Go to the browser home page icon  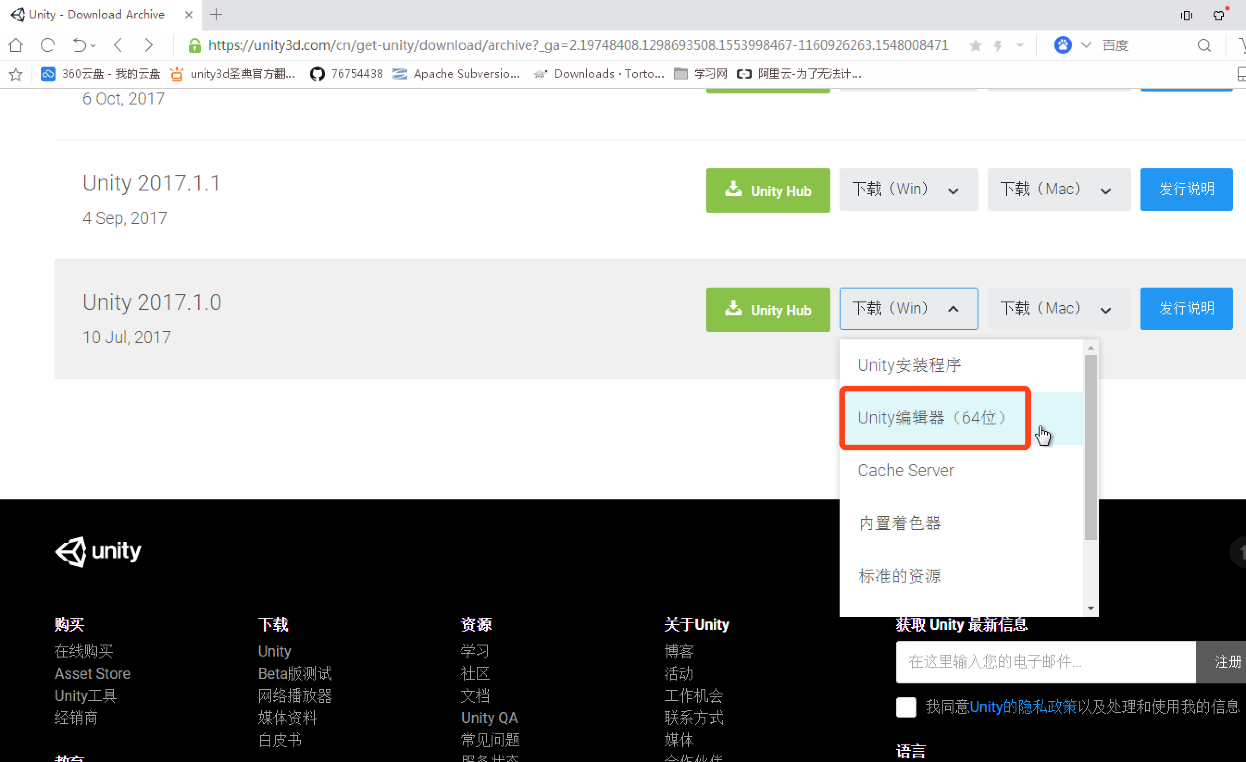tap(16, 45)
